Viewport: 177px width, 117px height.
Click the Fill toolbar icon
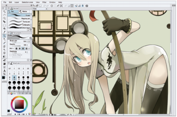tap(58, 6)
